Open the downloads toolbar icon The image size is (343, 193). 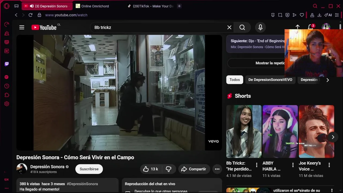pos(319,15)
